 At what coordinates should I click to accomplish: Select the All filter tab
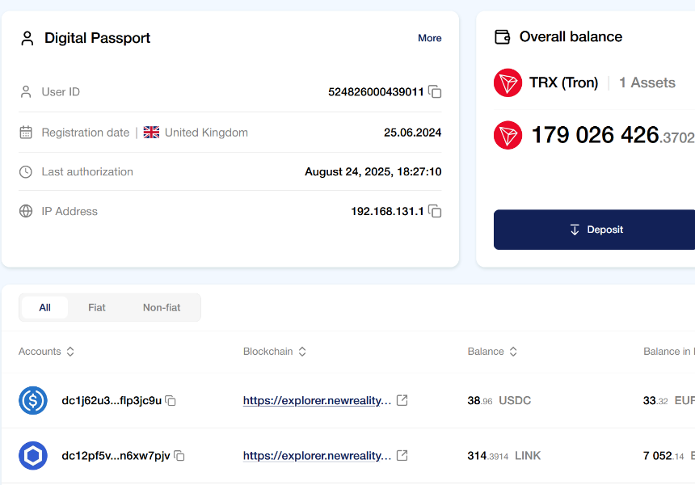click(x=44, y=308)
